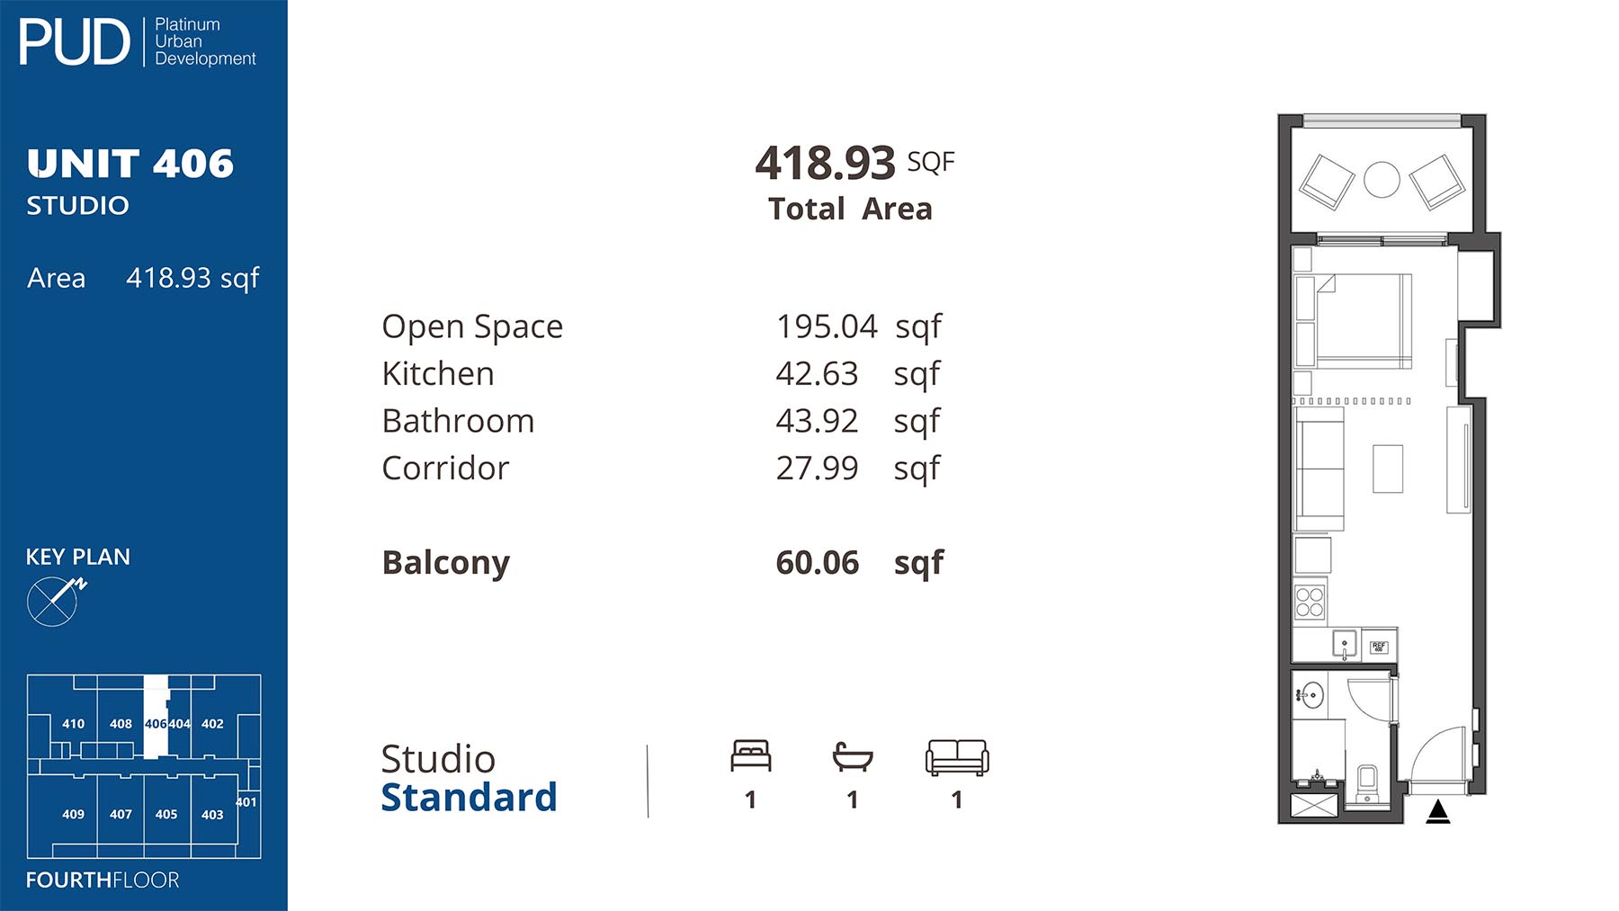Click the Balcony area row text
This screenshot has height=911, width=1619.
pyautogui.click(x=446, y=563)
